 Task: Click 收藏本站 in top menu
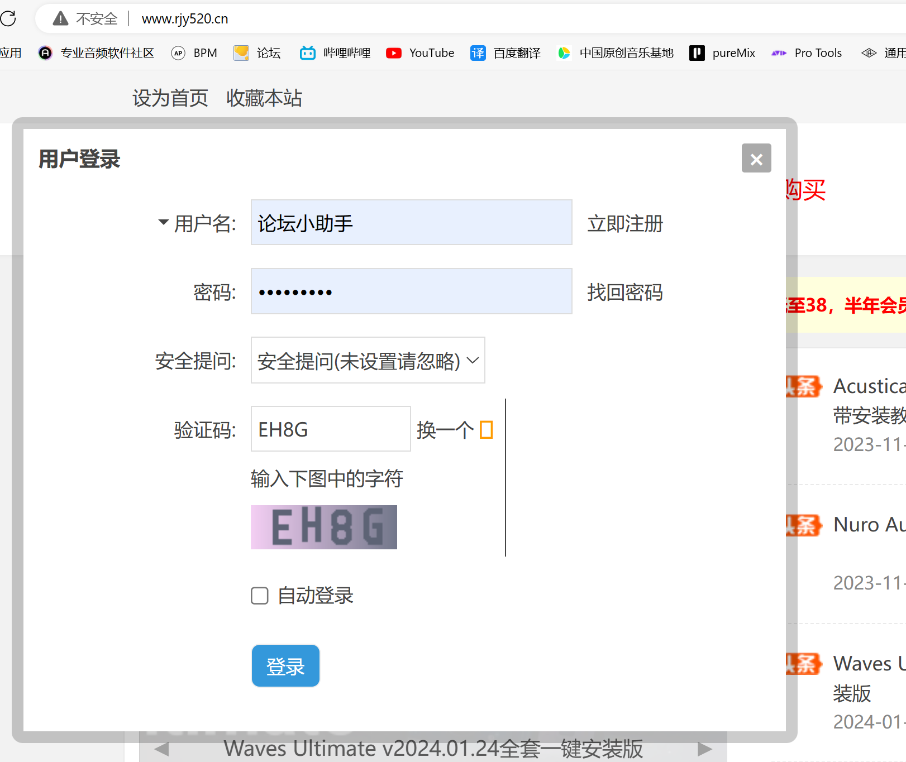[x=264, y=98]
